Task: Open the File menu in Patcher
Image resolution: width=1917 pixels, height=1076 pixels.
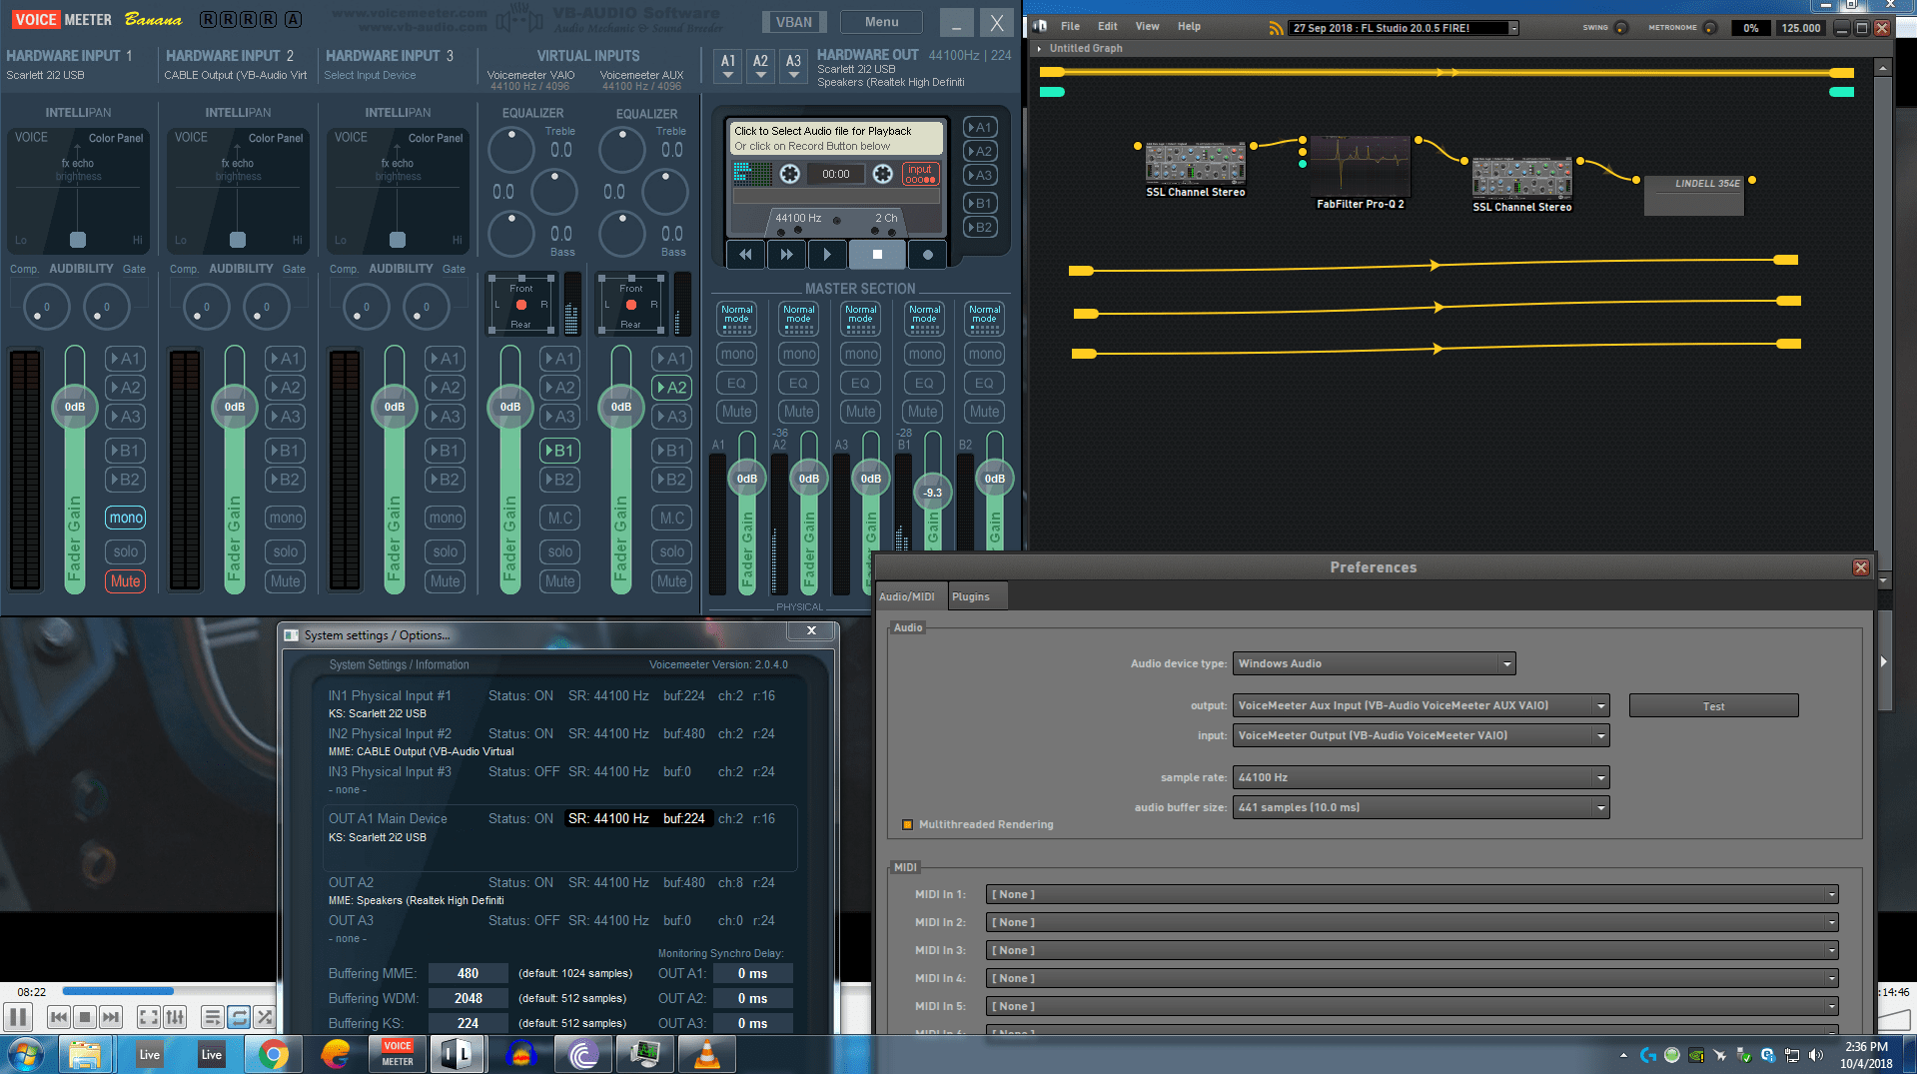Action: 1070,27
